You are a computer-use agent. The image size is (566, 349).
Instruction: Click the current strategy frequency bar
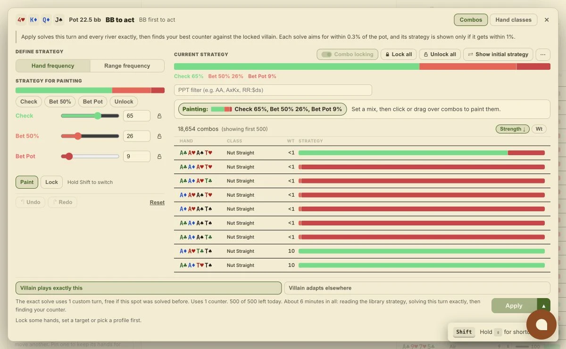[x=362, y=66]
